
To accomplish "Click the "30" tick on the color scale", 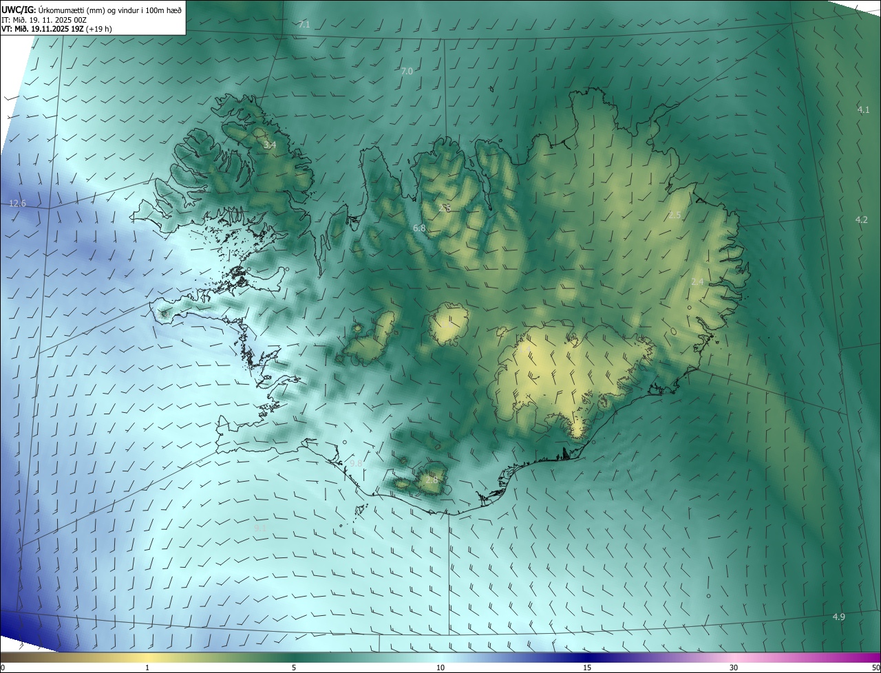I will (x=734, y=668).
